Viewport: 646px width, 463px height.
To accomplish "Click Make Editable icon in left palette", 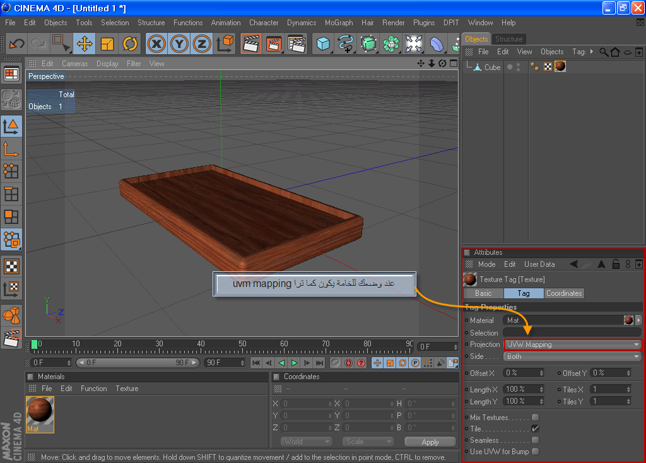I will 11,99.
